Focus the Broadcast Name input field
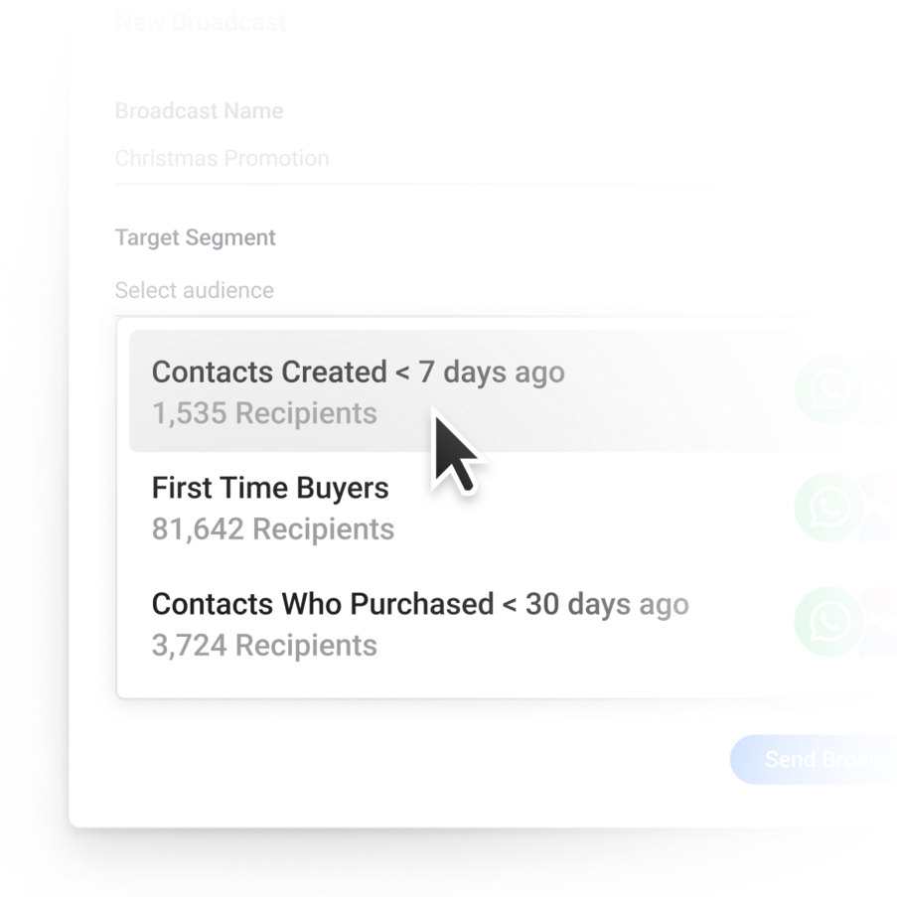The image size is (897, 897). tap(506, 159)
